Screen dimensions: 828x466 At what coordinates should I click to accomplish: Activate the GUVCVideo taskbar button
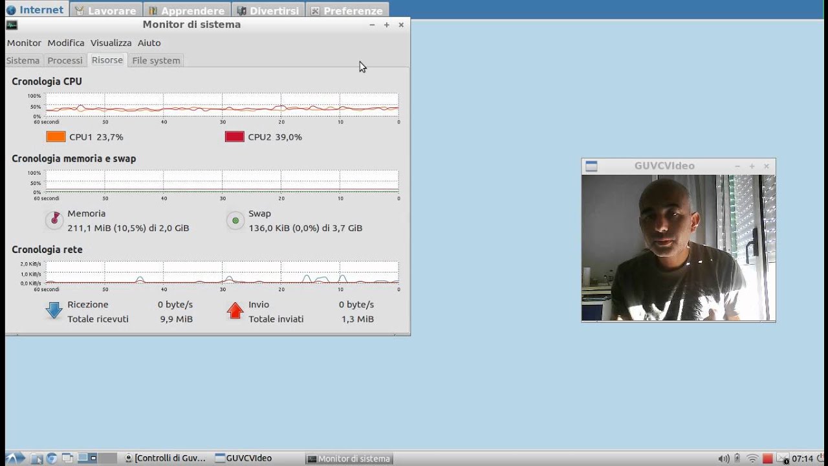[x=243, y=458]
